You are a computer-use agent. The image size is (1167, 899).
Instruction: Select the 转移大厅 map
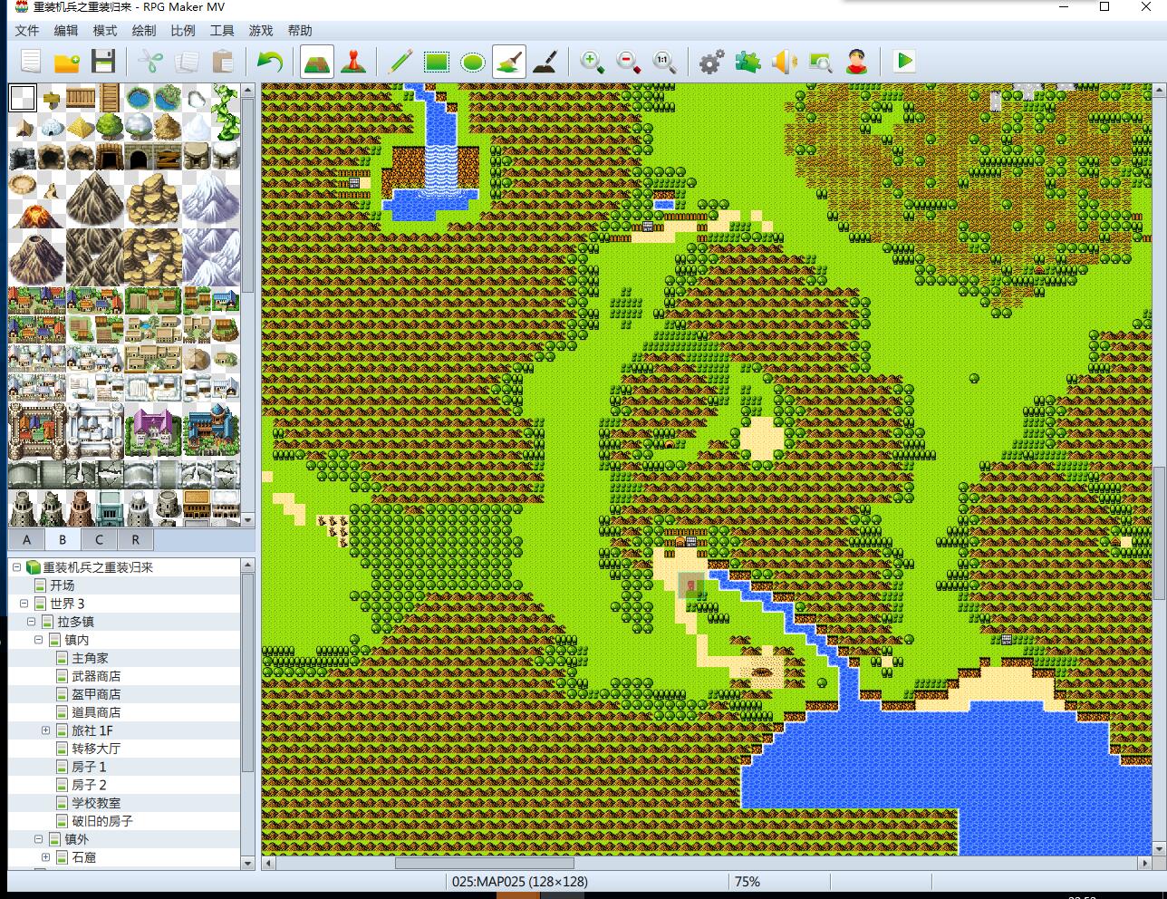[96, 749]
